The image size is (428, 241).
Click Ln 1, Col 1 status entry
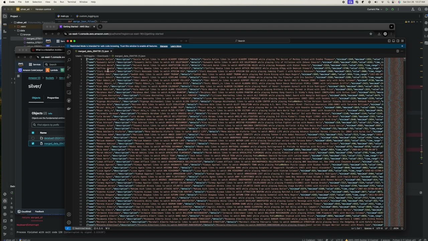(x=357, y=228)
